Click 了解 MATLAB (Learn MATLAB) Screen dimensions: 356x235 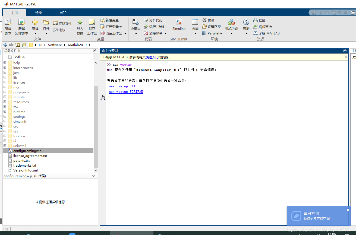266,33
